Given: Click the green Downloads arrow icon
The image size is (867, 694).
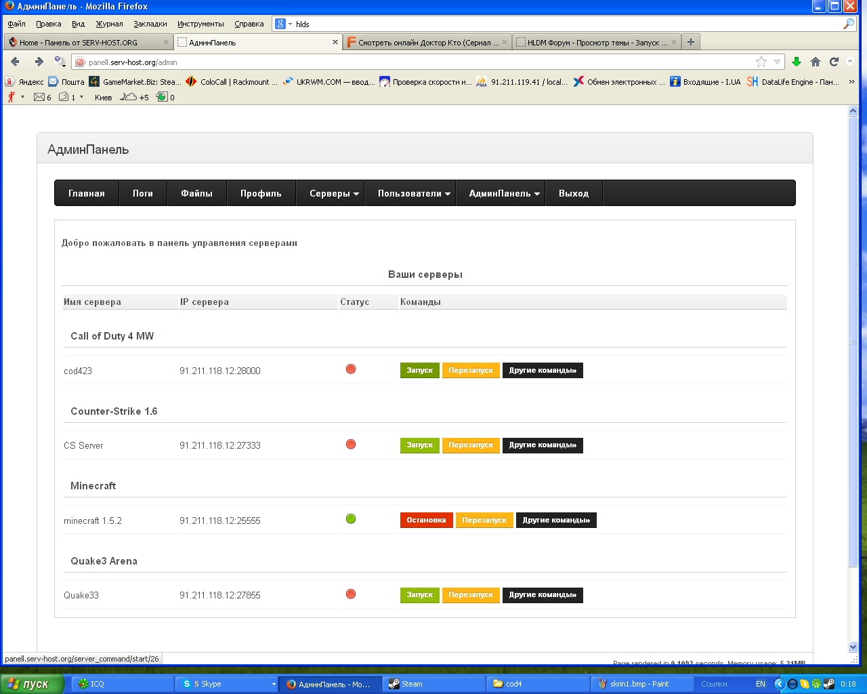Looking at the screenshot, I should tap(797, 62).
